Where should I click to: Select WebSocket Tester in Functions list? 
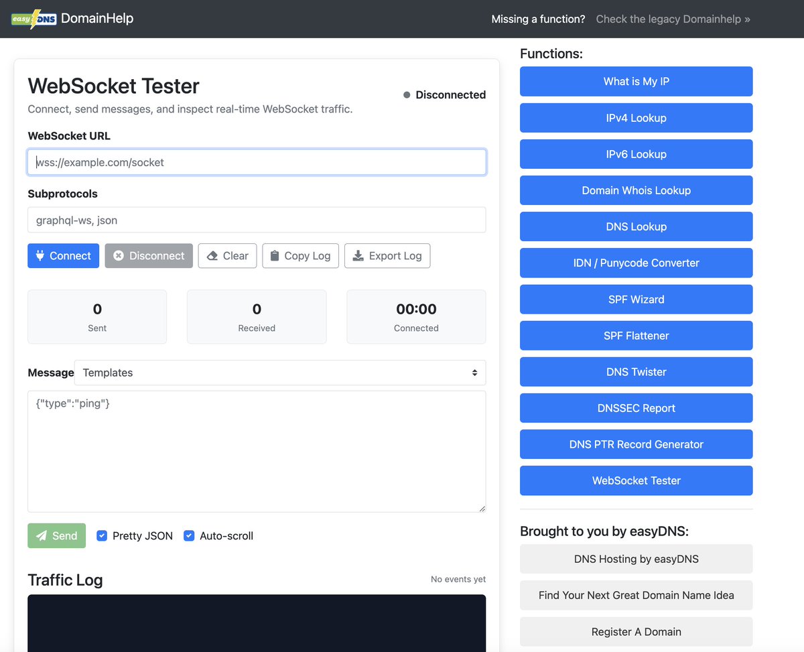click(x=636, y=480)
